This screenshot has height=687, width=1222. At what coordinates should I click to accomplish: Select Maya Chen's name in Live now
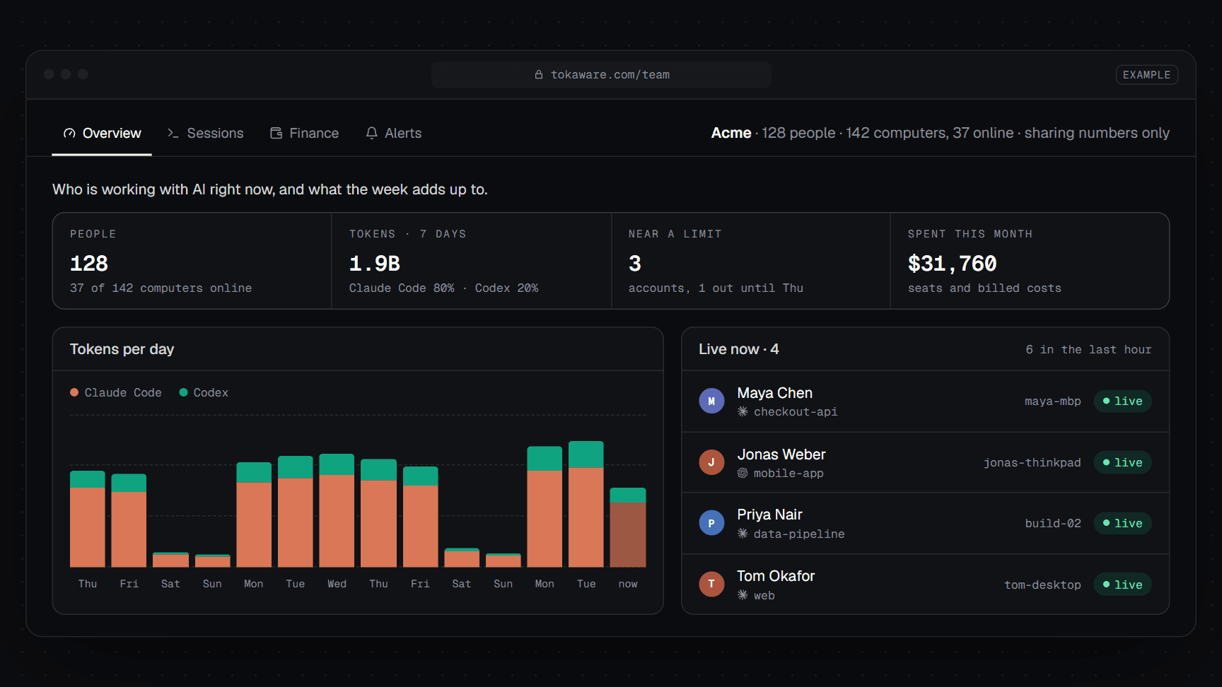774,393
